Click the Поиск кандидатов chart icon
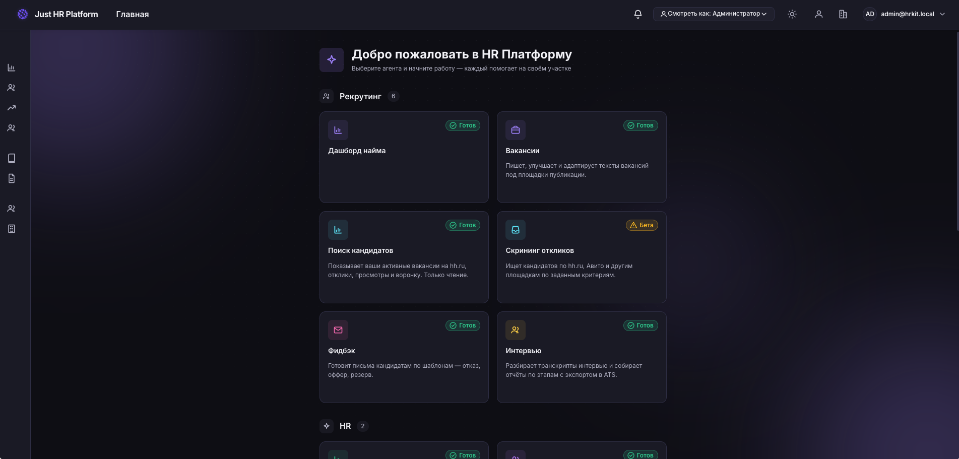 click(x=338, y=230)
